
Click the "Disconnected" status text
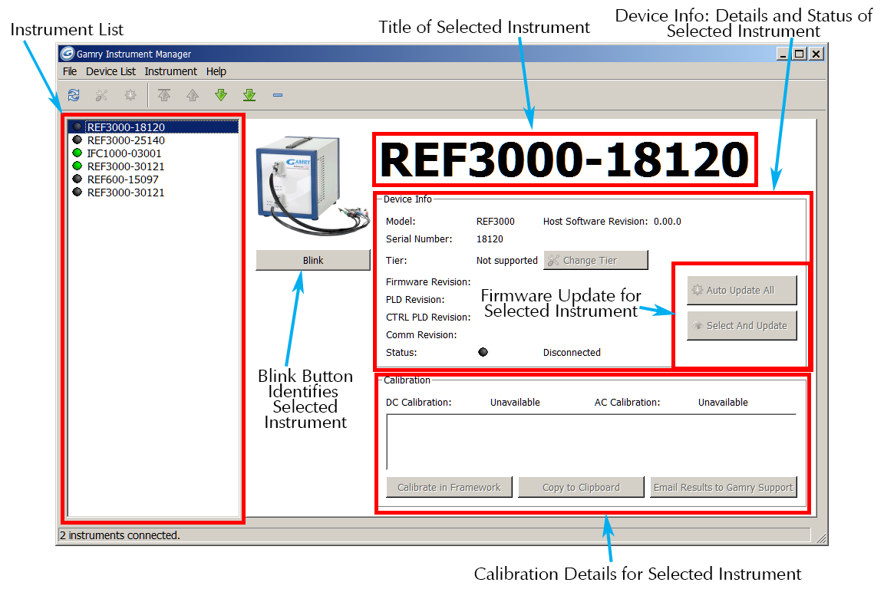[x=572, y=352]
